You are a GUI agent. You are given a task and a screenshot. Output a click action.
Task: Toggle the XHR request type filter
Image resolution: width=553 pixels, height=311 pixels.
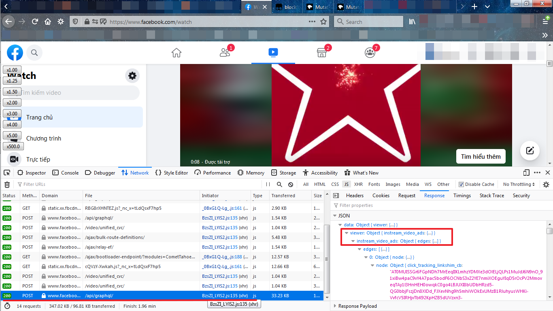coord(358,184)
